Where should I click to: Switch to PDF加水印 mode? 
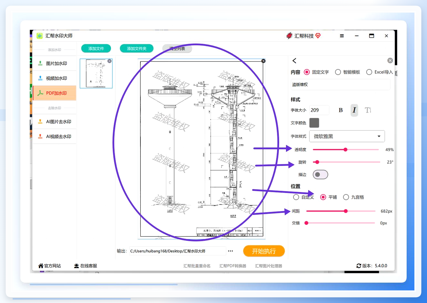point(54,93)
